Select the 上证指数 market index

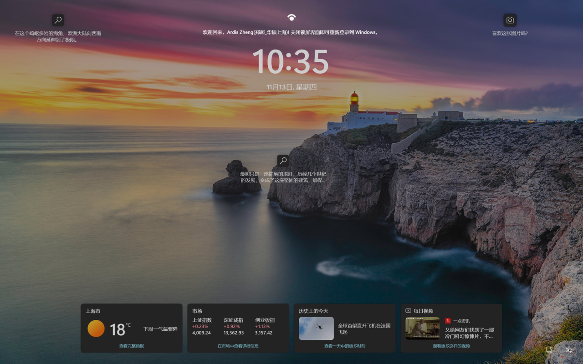tap(202, 326)
